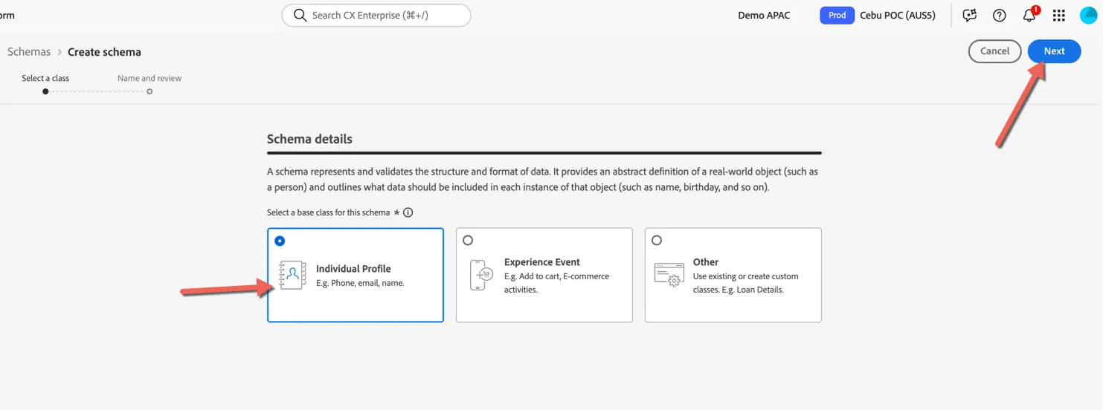Screen dimensions: 1103x410
Task: Click the Cancel button
Action: [994, 51]
